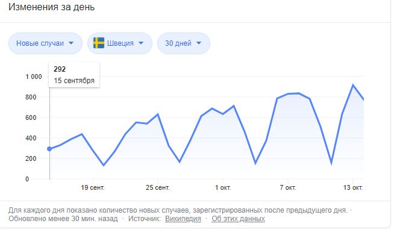This screenshot has width=394, height=238.
Task: Click the chart peak near 13 окт.
Action: pos(353,85)
